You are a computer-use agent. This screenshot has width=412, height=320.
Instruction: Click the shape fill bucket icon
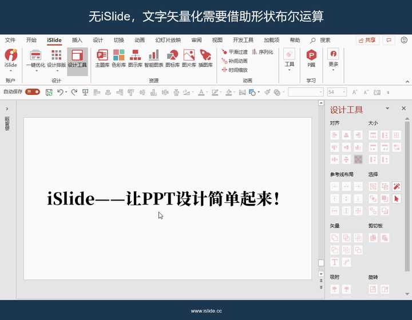point(229,93)
